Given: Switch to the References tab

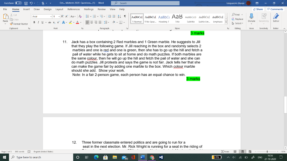Looking at the screenshot, I should point(74,9).
